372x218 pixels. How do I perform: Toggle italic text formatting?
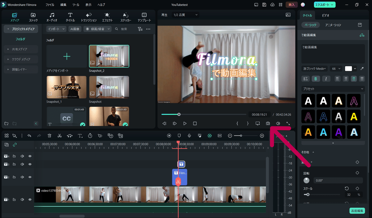click(x=326, y=79)
